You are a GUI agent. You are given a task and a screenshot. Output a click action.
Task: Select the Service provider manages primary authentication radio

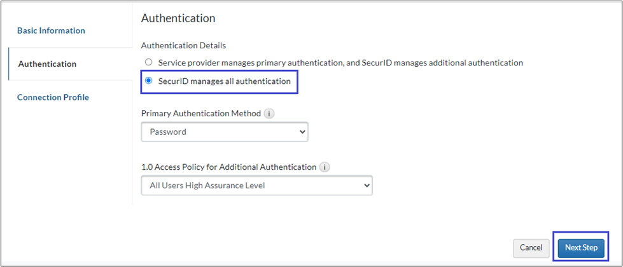pyautogui.click(x=149, y=63)
